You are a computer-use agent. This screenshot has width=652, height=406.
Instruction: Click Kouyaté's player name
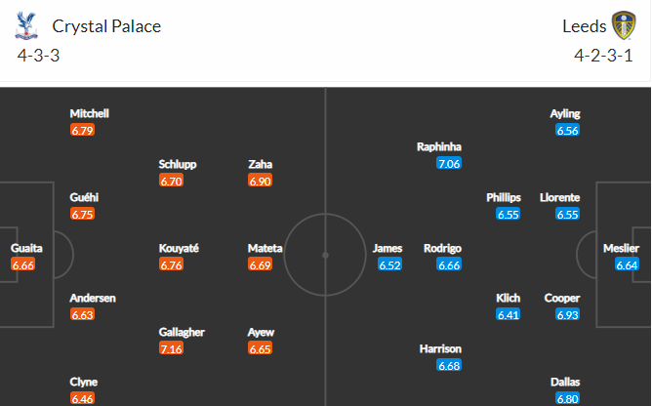[x=179, y=248]
